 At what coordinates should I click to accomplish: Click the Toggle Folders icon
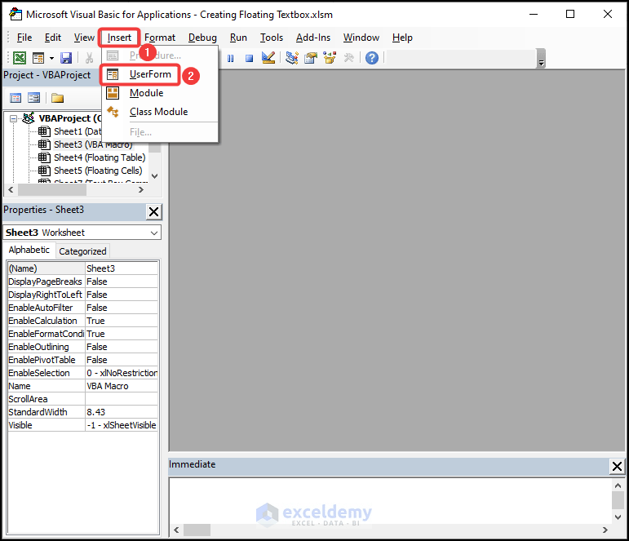(x=57, y=98)
